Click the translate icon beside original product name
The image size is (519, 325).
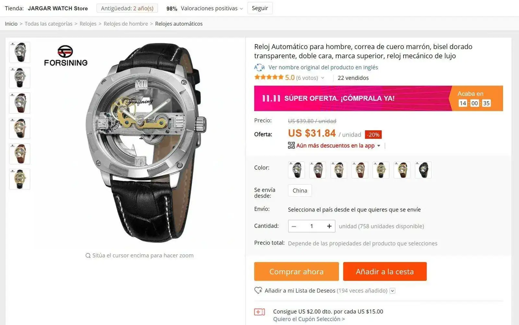pyautogui.click(x=259, y=67)
